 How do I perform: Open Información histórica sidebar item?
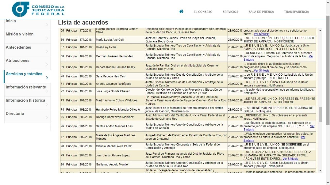point(25,100)
